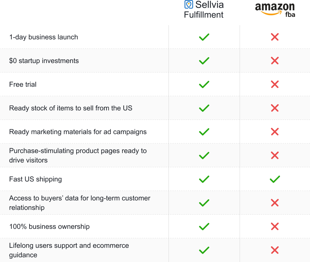Click the Sellvia Fulfillment logo icon
Viewport: 310px width, 262px height.
pyautogui.click(x=189, y=4)
